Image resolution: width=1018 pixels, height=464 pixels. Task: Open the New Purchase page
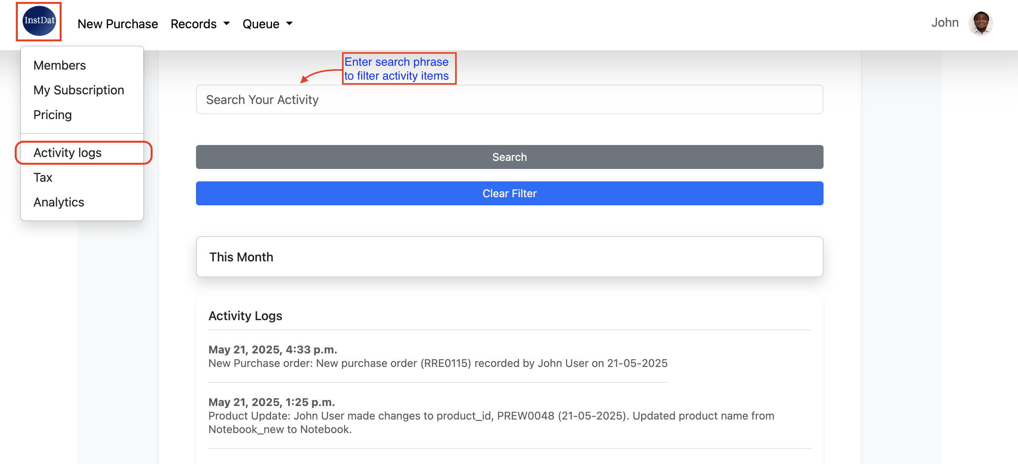(117, 24)
